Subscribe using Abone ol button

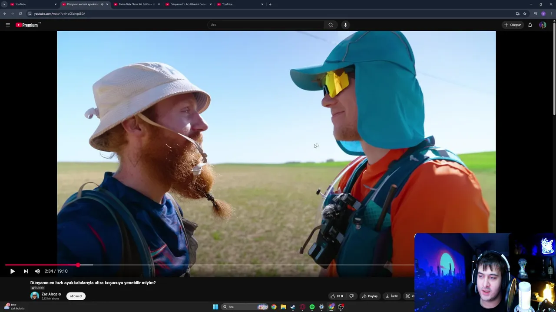tap(76, 296)
